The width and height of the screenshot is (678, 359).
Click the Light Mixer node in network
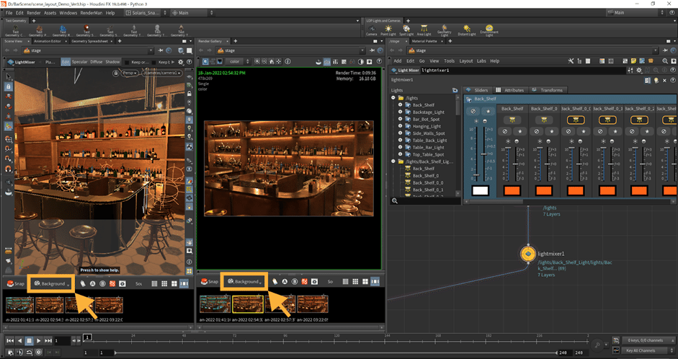tap(528, 254)
